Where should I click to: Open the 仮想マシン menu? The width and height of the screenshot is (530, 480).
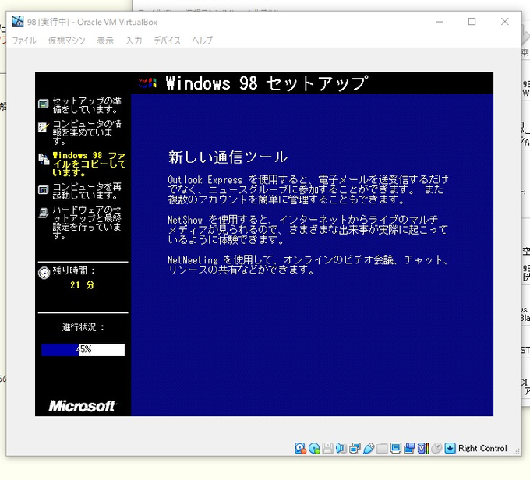66,41
